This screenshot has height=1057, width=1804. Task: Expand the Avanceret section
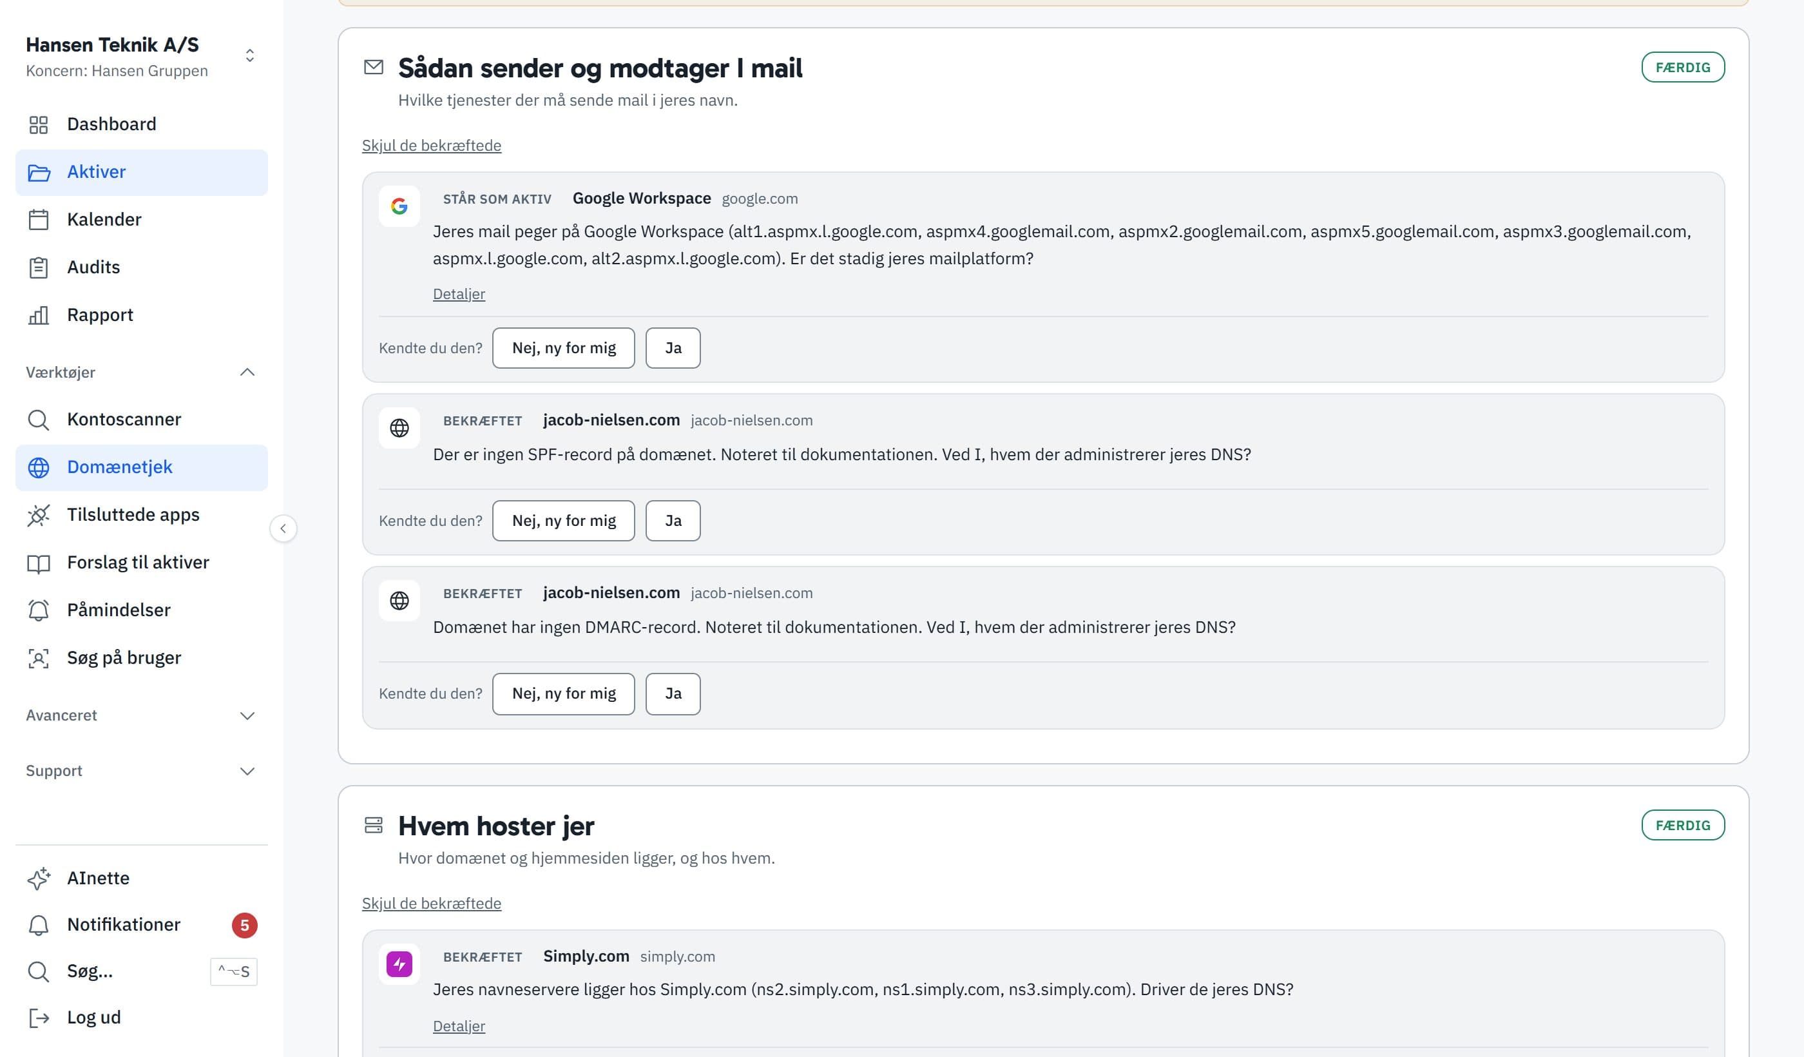coord(141,715)
